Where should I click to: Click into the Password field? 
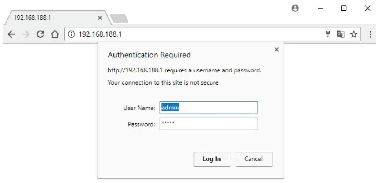coord(208,124)
